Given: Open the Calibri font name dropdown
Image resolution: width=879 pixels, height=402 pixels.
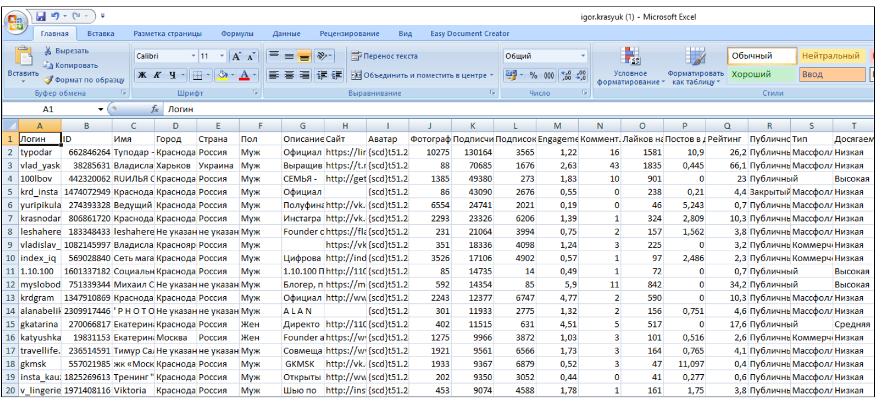Looking at the screenshot, I should [193, 56].
